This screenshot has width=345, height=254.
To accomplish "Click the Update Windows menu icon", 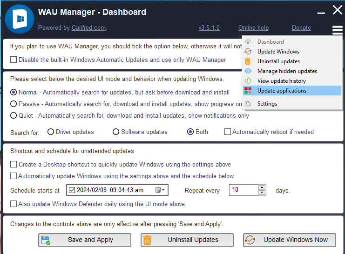I will (x=248, y=52).
